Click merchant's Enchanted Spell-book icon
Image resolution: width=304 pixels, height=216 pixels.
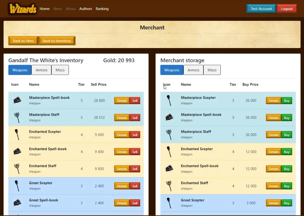click(x=169, y=169)
